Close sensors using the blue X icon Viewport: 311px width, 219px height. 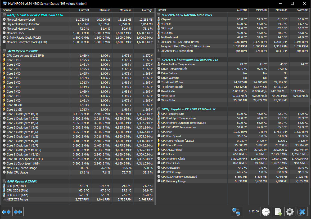tap(302, 212)
